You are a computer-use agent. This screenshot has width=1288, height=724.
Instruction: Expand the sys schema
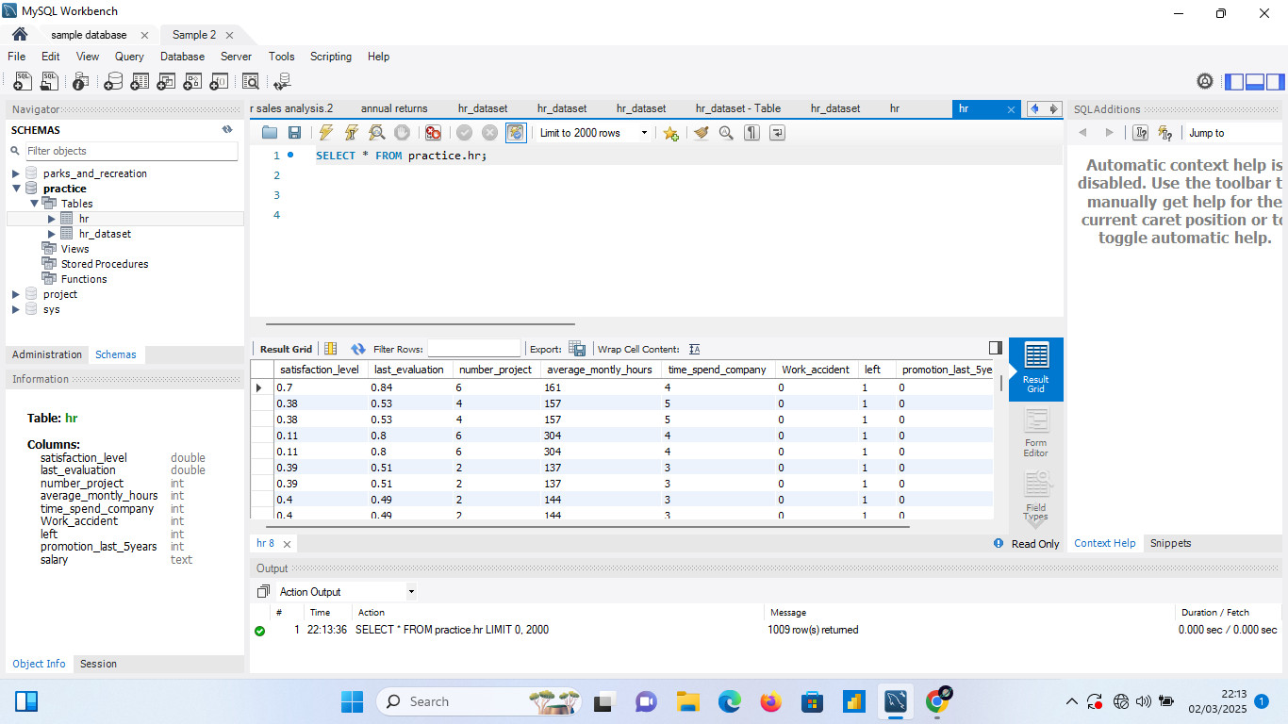[x=16, y=309]
